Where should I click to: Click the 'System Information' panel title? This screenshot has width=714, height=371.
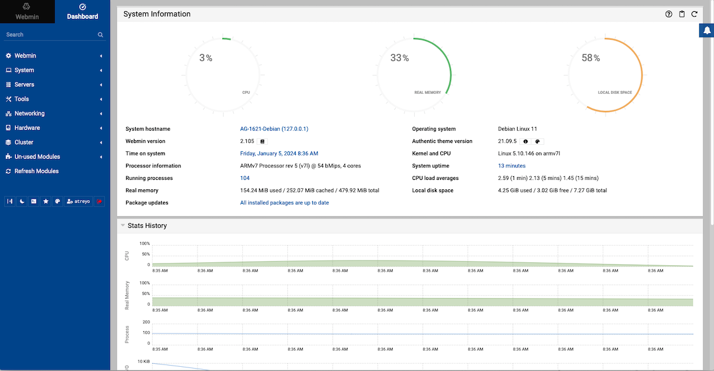[157, 14]
